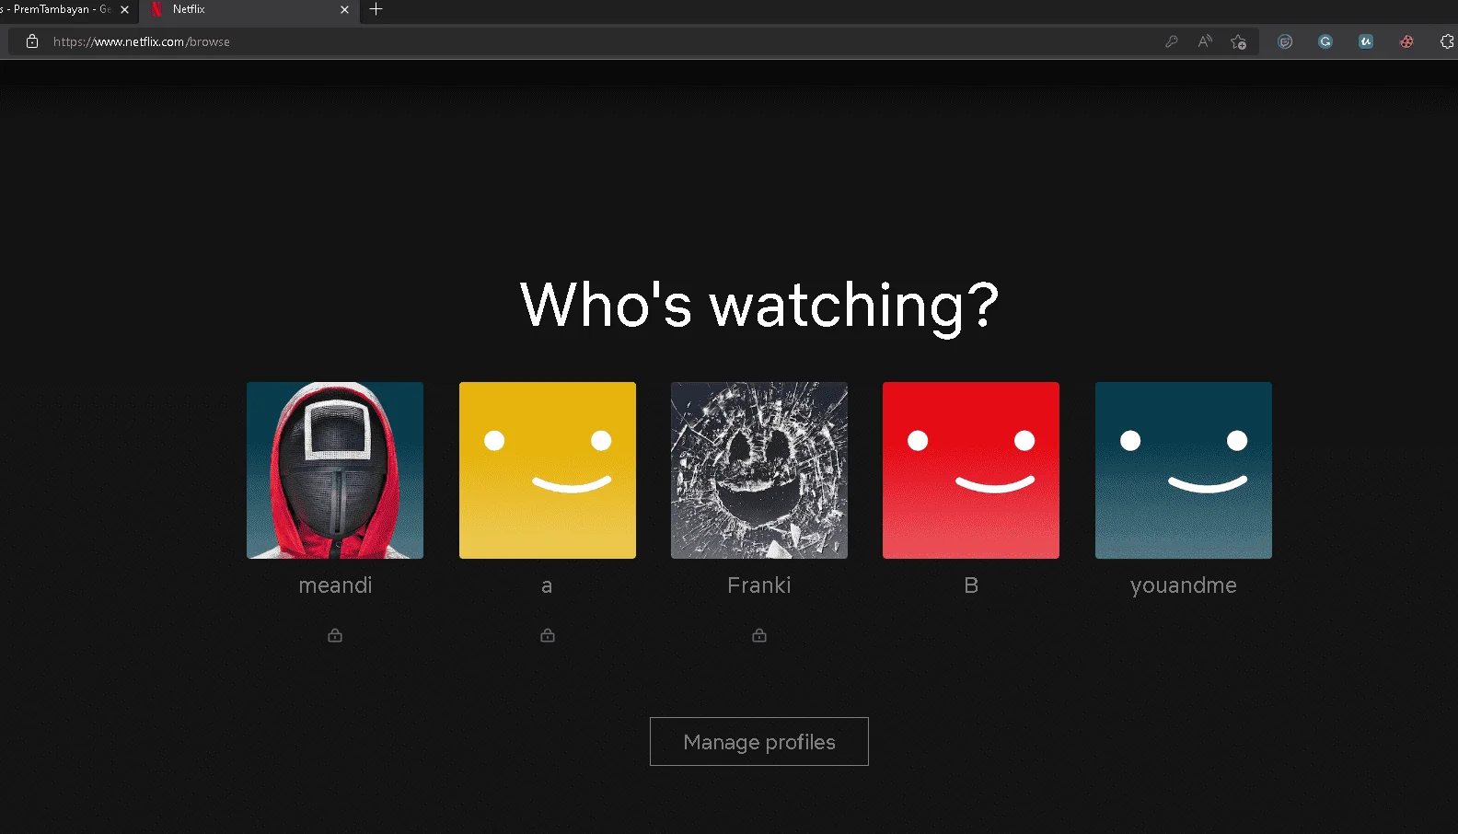The width and height of the screenshot is (1458, 834).
Task: Switch to the Netflix tab
Action: pos(249,10)
